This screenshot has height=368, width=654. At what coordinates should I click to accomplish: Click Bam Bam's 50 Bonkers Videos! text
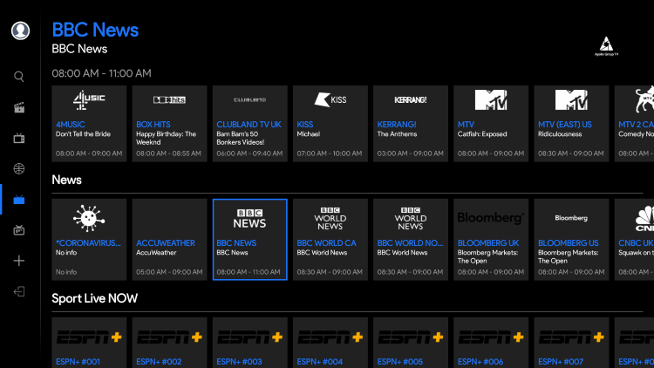point(241,138)
